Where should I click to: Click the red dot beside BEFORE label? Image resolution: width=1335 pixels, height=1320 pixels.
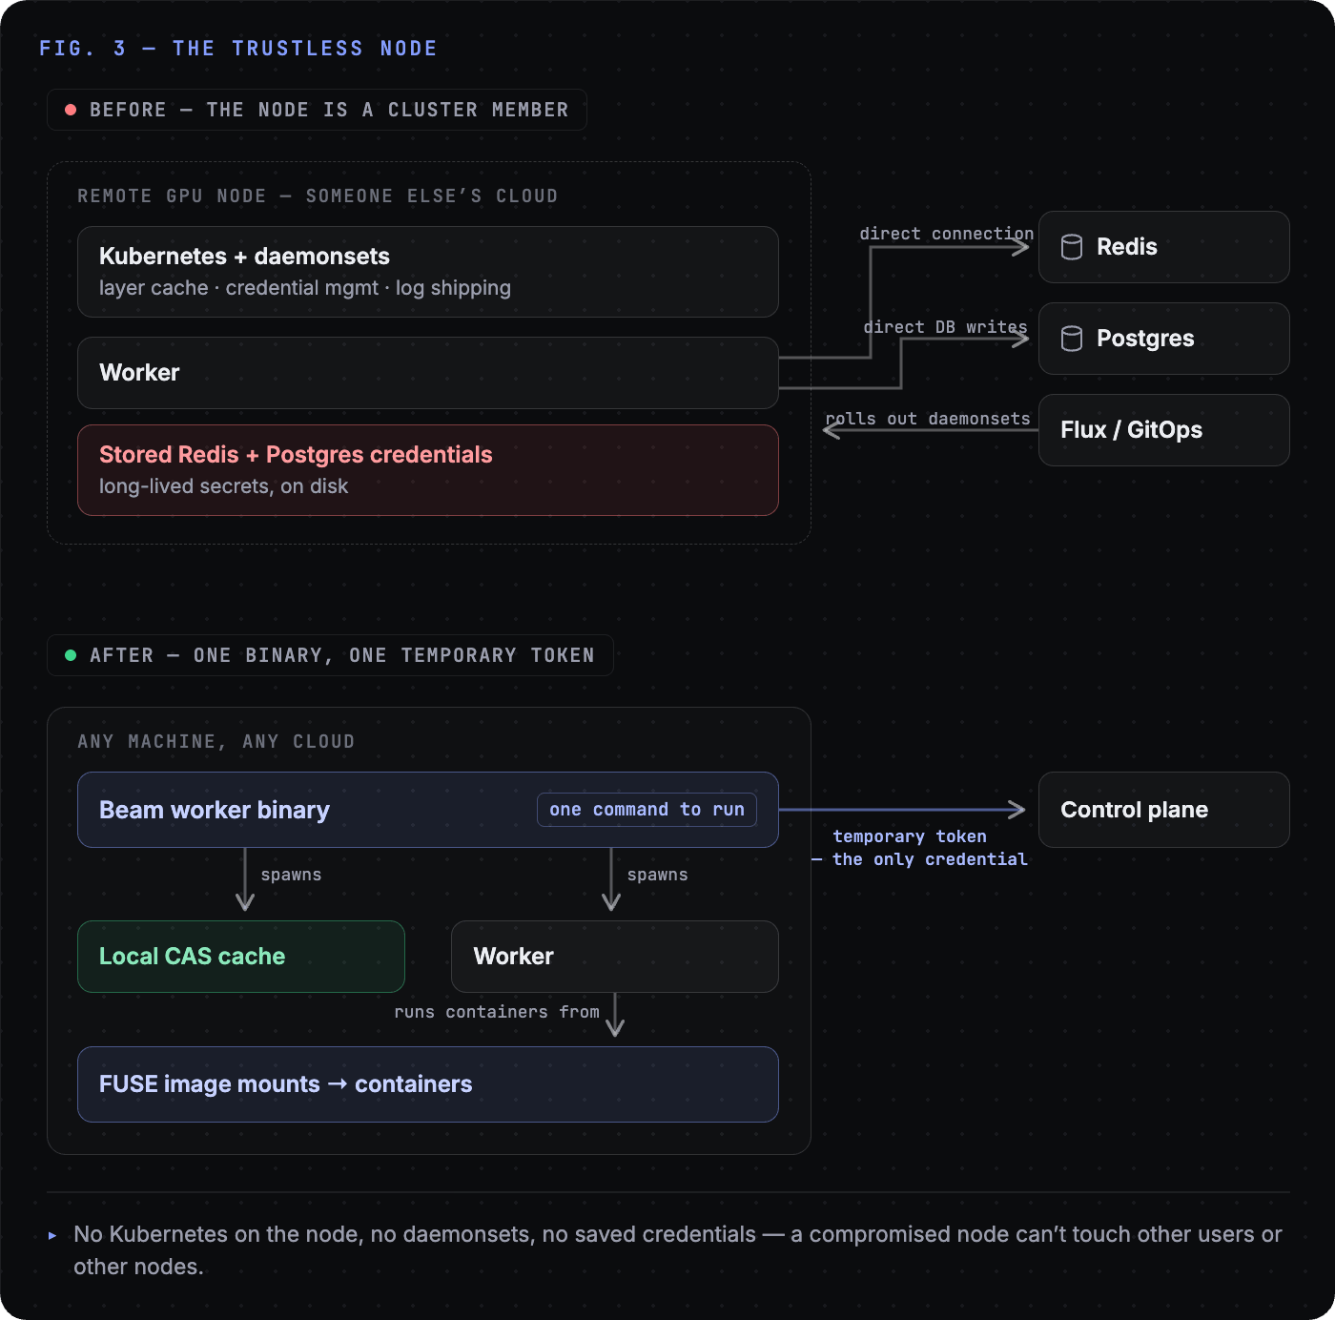pyautogui.click(x=71, y=110)
